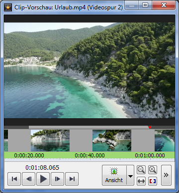
Task: Click the ruler at 0:00:40.000
Action: pos(89,155)
